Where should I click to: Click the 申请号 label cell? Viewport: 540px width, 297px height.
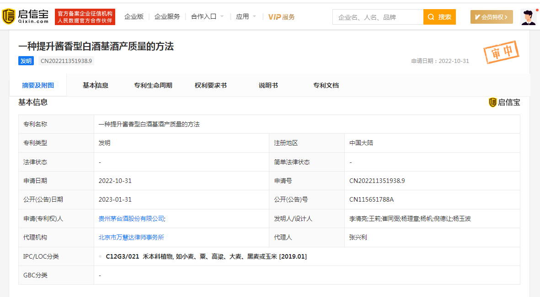[307, 181]
